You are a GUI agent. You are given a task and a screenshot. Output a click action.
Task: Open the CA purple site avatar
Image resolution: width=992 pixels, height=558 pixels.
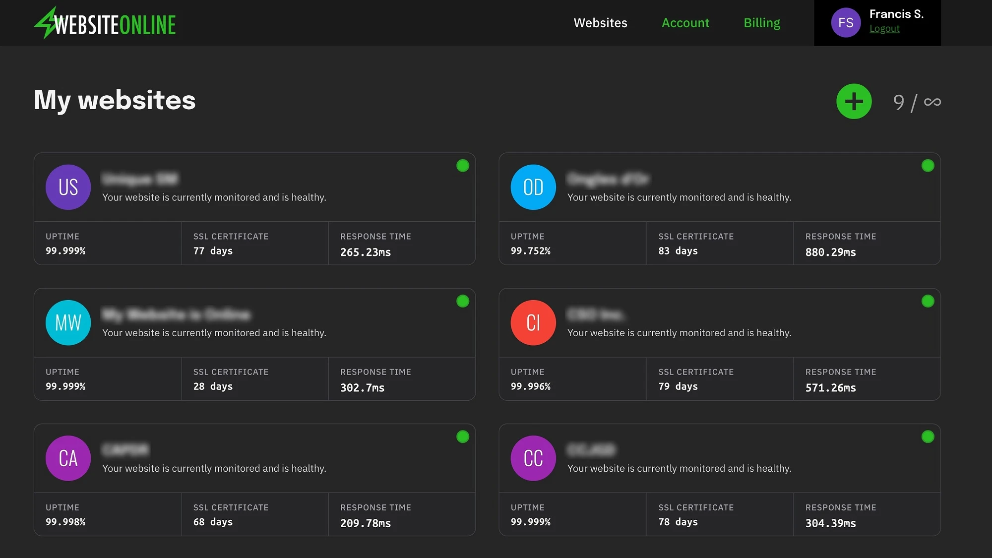pyautogui.click(x=68, y=458)
